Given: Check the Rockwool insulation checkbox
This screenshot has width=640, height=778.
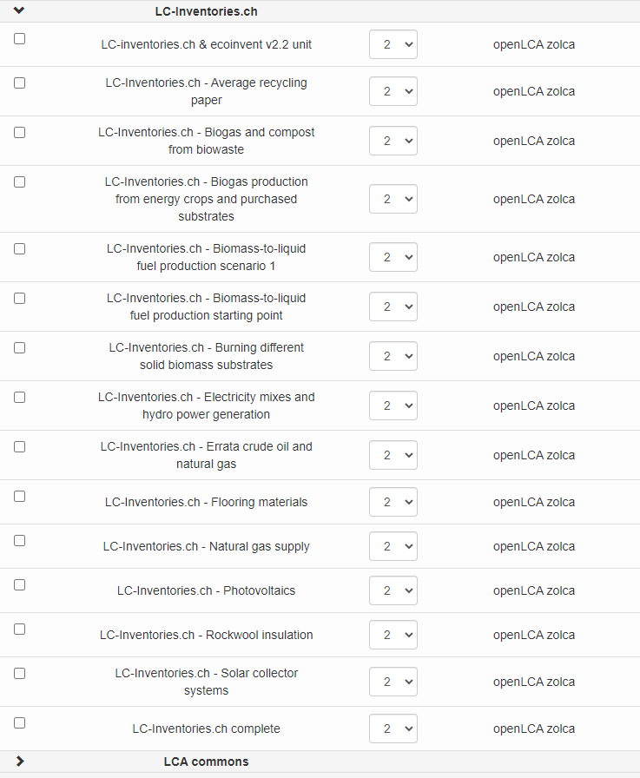Looking at the screenshot, I should (x=19, y=629).
